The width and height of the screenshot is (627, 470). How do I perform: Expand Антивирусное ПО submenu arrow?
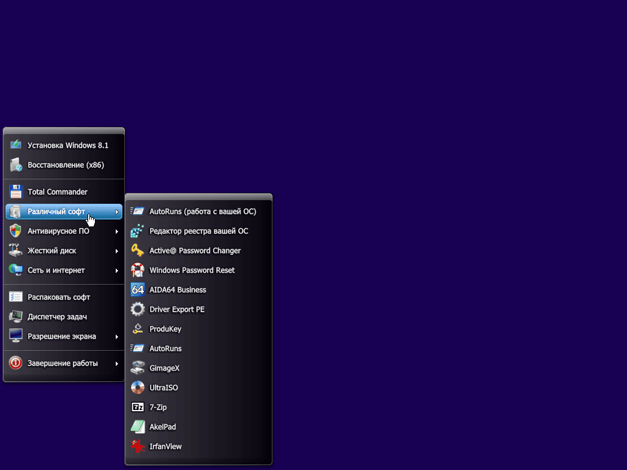(116, 231)
